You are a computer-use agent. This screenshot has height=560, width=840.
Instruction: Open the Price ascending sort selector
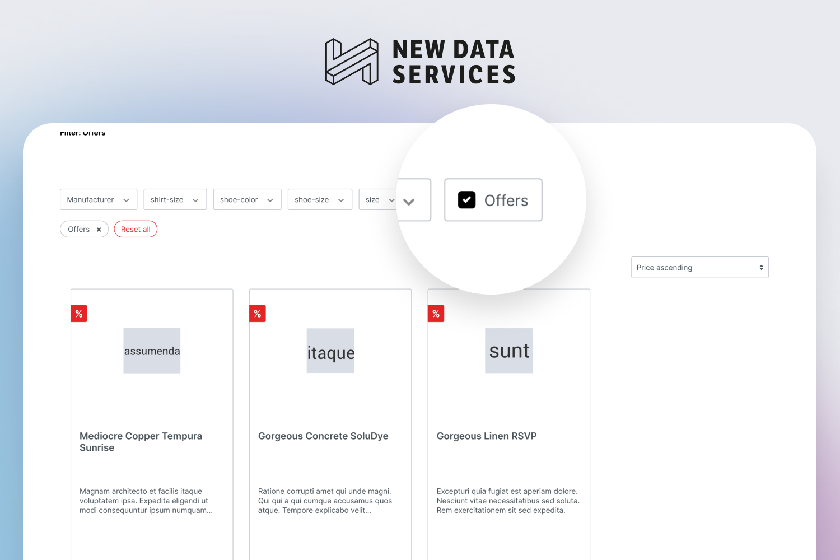(x=700, y=267)
